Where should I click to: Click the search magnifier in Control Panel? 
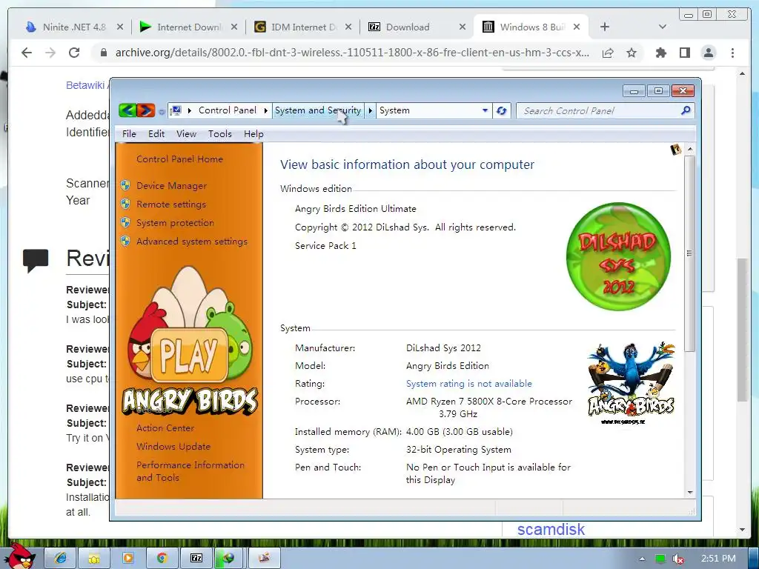(x=686, y=110)
